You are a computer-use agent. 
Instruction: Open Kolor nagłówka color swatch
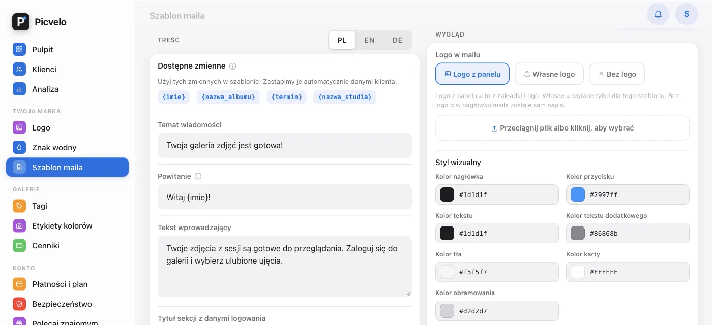click(x=447, y=194)
